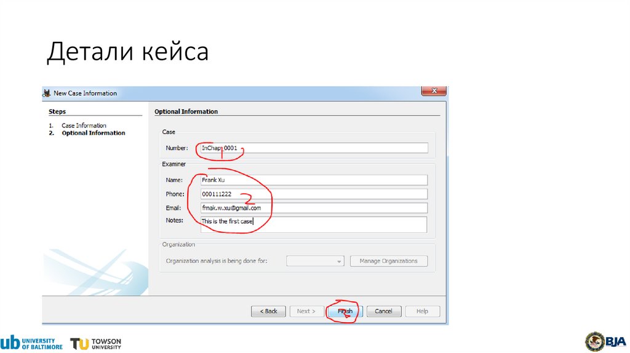Focus the case Number input field
This screenshot has height=353, width=630.
[314, 148]
